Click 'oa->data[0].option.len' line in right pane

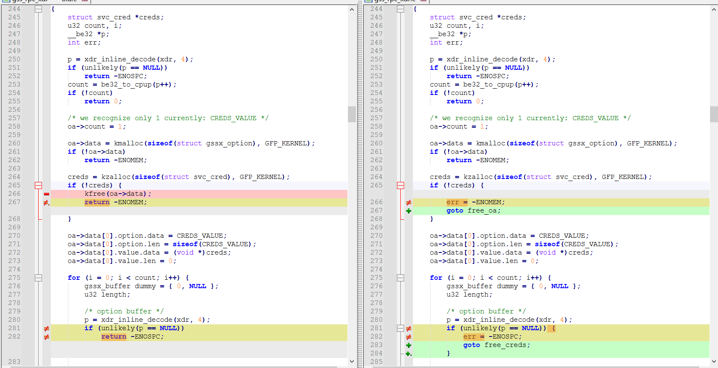(x=524, y=244)
